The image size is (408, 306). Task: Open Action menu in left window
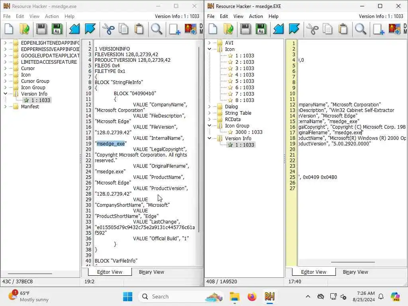pyautogui.click(x=52, y=16)
